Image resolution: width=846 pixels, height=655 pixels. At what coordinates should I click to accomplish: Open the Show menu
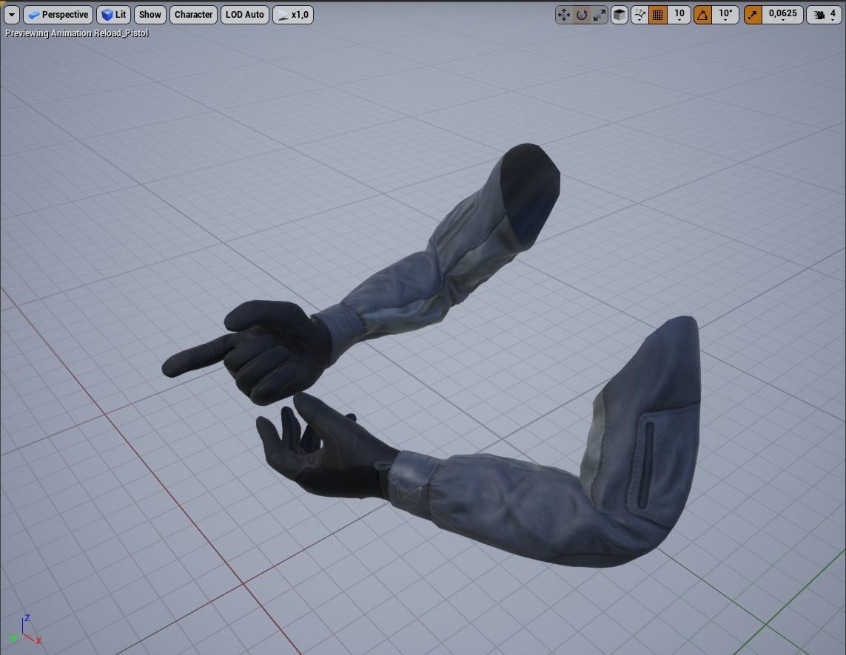pos(150,15)
